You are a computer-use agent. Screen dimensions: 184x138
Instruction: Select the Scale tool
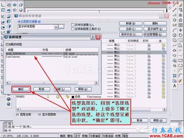point(181,40)
